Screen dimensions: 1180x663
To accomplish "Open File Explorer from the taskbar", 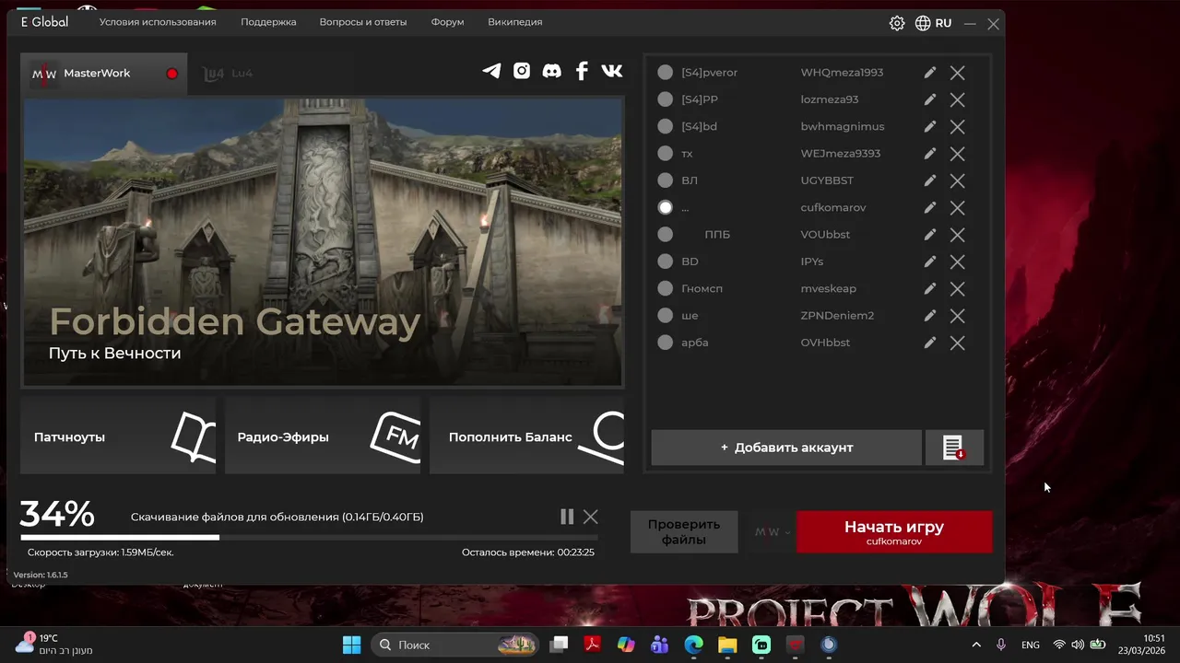I will point(727,645).
